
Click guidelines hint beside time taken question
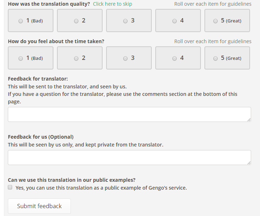(x=213, y=41)
